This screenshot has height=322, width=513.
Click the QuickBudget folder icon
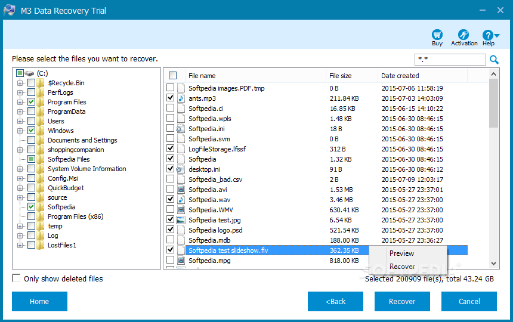[x=41, y=188]
